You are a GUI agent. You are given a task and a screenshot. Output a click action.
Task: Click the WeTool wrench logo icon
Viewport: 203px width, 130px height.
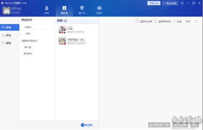tap(2, 3)
